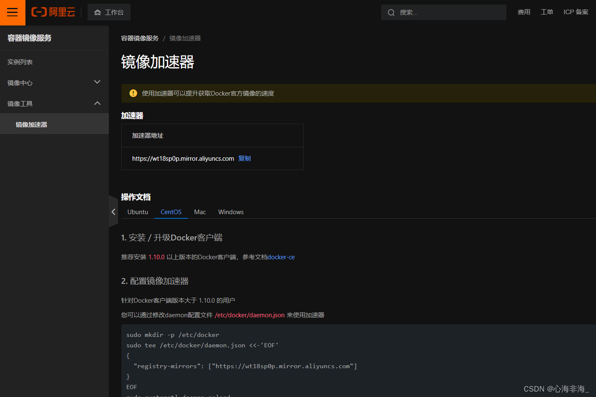
Task: Collapse the sidebar with the arrow handle
Action: 113,212
